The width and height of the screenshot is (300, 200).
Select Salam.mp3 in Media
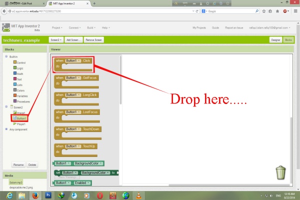coord(15,182)
